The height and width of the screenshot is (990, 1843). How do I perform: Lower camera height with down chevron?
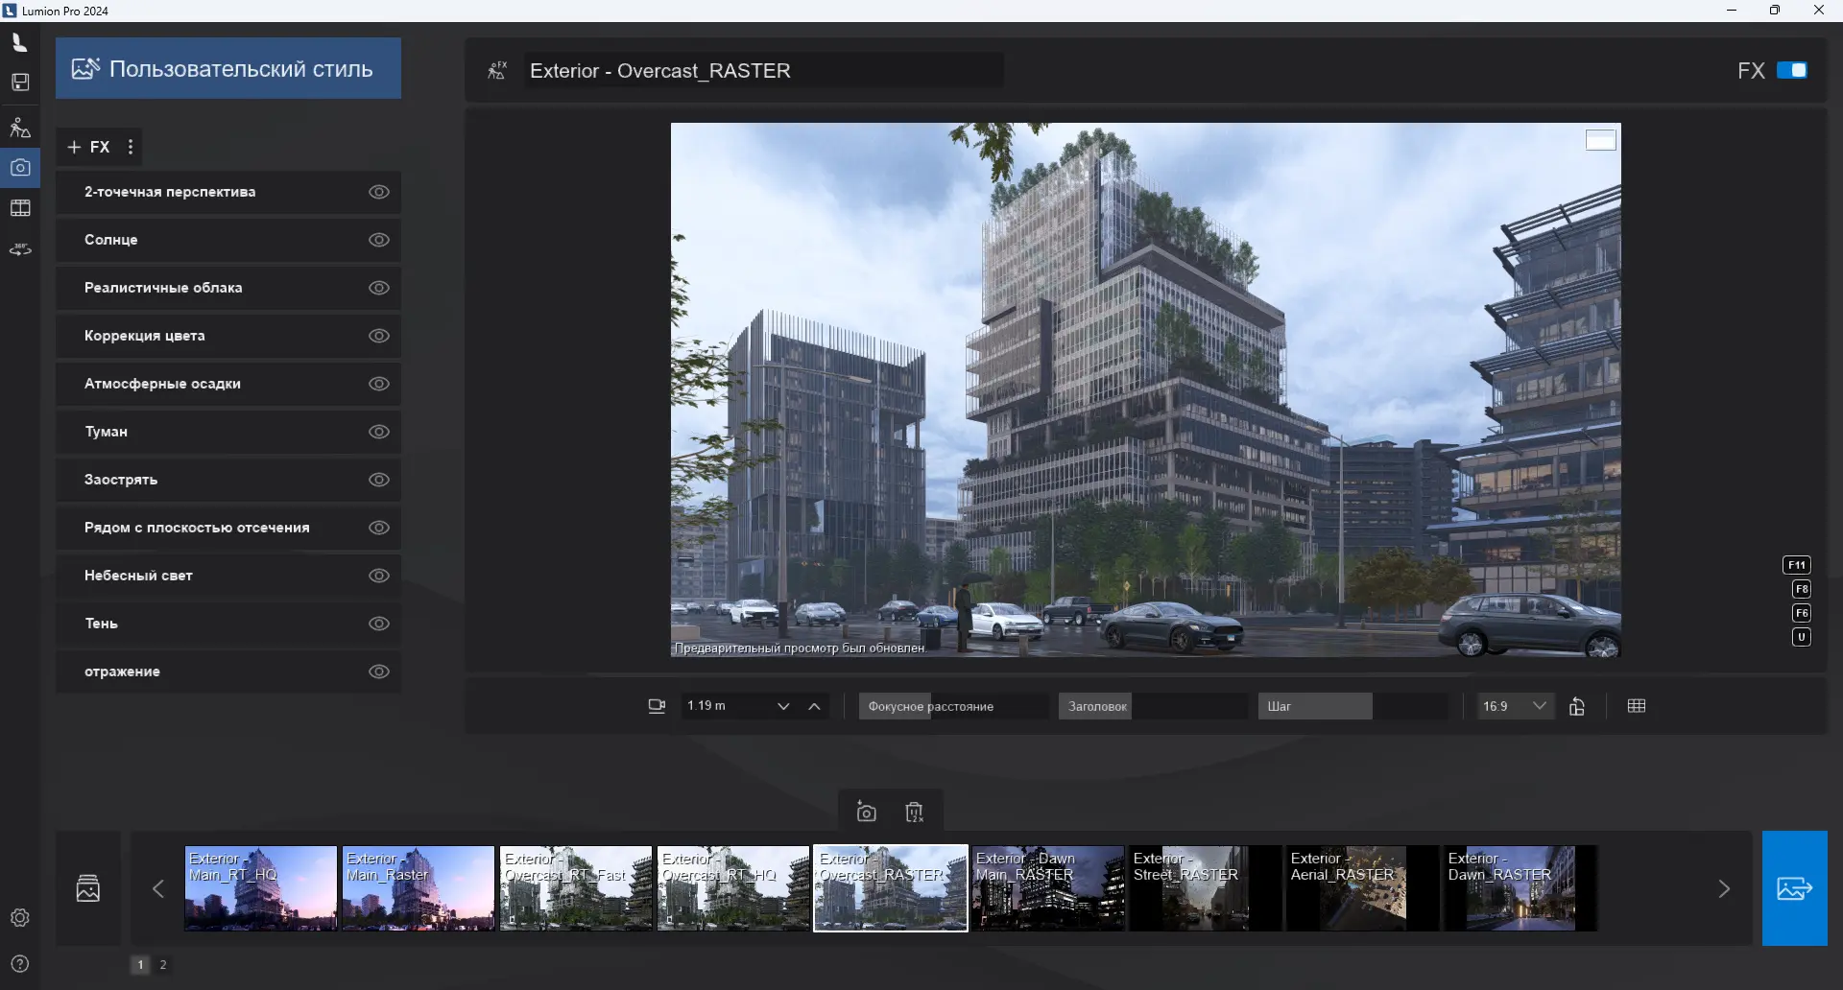(x=783, y=707)
